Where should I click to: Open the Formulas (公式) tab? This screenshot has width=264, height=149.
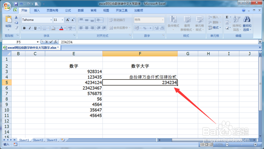click(x=68, y=11)
